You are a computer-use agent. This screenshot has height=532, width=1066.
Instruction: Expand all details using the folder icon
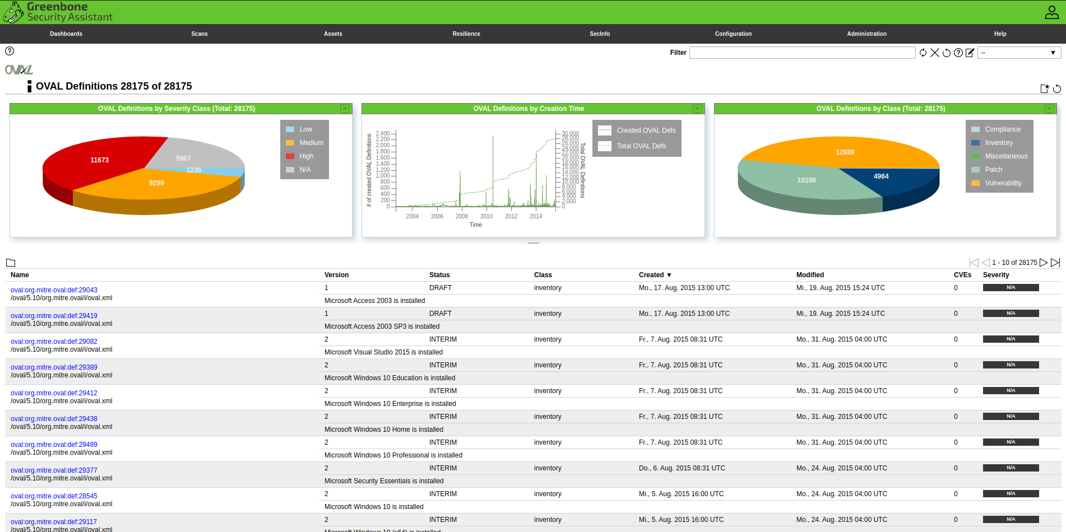(x=11, y=263)
